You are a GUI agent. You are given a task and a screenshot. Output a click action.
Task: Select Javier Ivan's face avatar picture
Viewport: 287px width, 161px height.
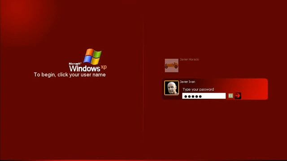pyautogui.click(x=171, y=88)
